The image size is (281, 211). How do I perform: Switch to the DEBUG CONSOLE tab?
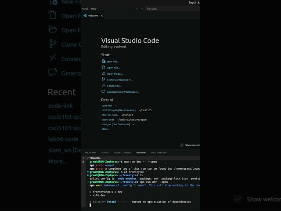click(122, 153)
